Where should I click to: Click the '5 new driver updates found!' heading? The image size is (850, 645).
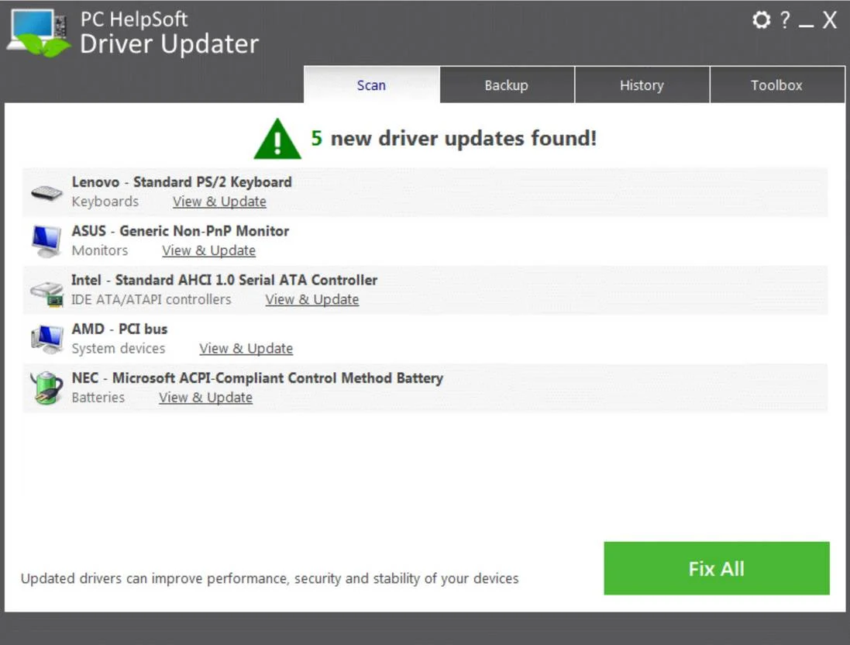454,138
